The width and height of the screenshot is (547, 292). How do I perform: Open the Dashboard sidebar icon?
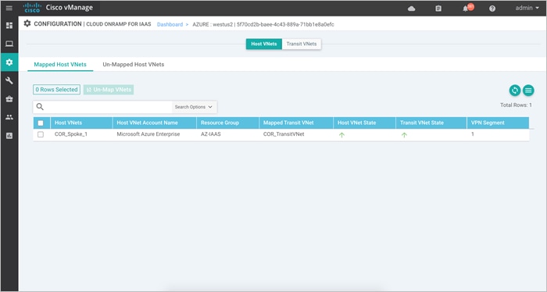[9, 26]
